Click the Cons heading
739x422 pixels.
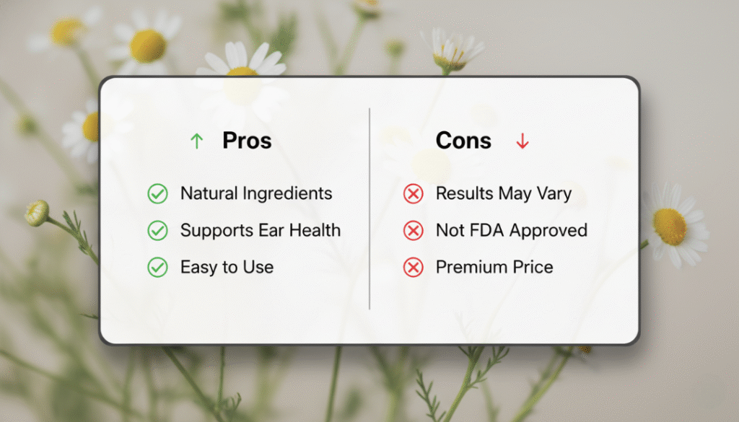click(463, 141)
